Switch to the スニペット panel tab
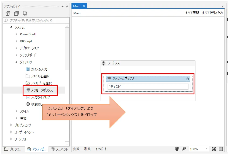 click(59, 149)
